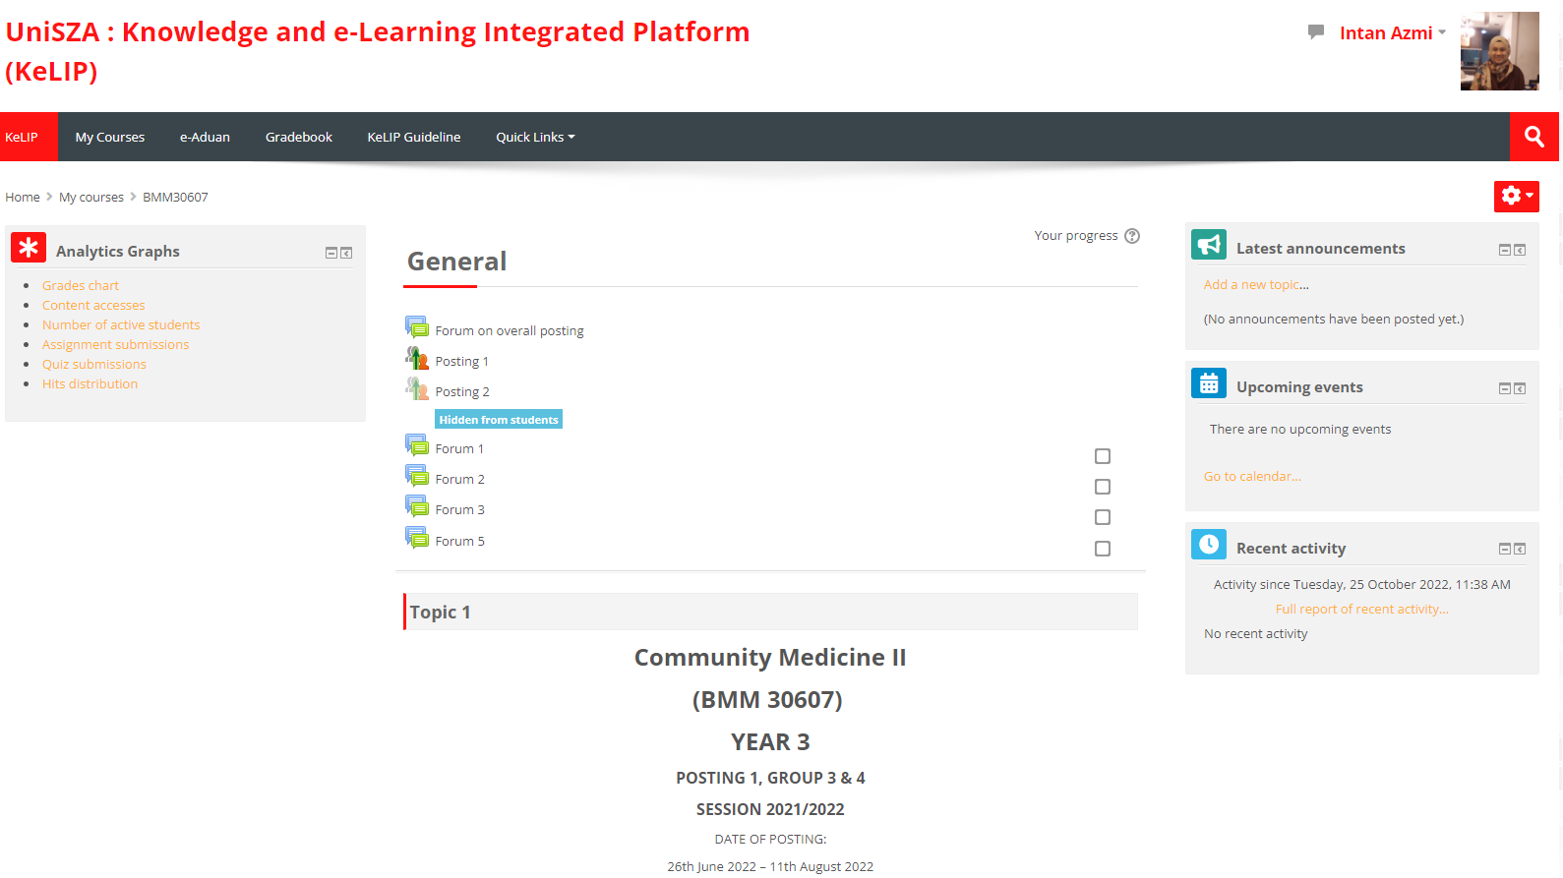Open e-Aduan menu item
This screenshot has width=1563, height=878.
[x=205, y=137]
